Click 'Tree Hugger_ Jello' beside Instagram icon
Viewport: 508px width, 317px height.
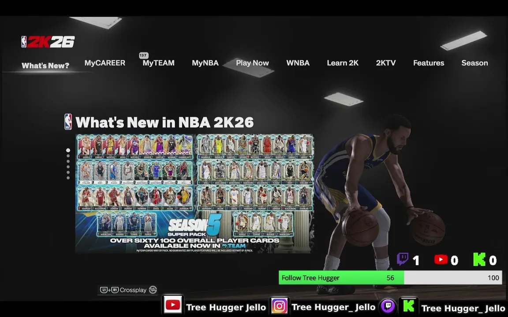tap(333, 307)
